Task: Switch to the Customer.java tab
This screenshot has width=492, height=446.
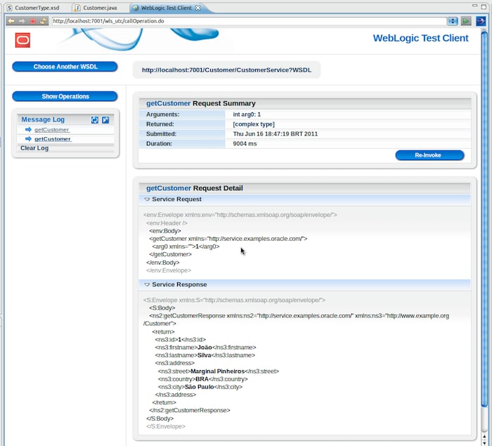Action: click(x=100, y=8)
